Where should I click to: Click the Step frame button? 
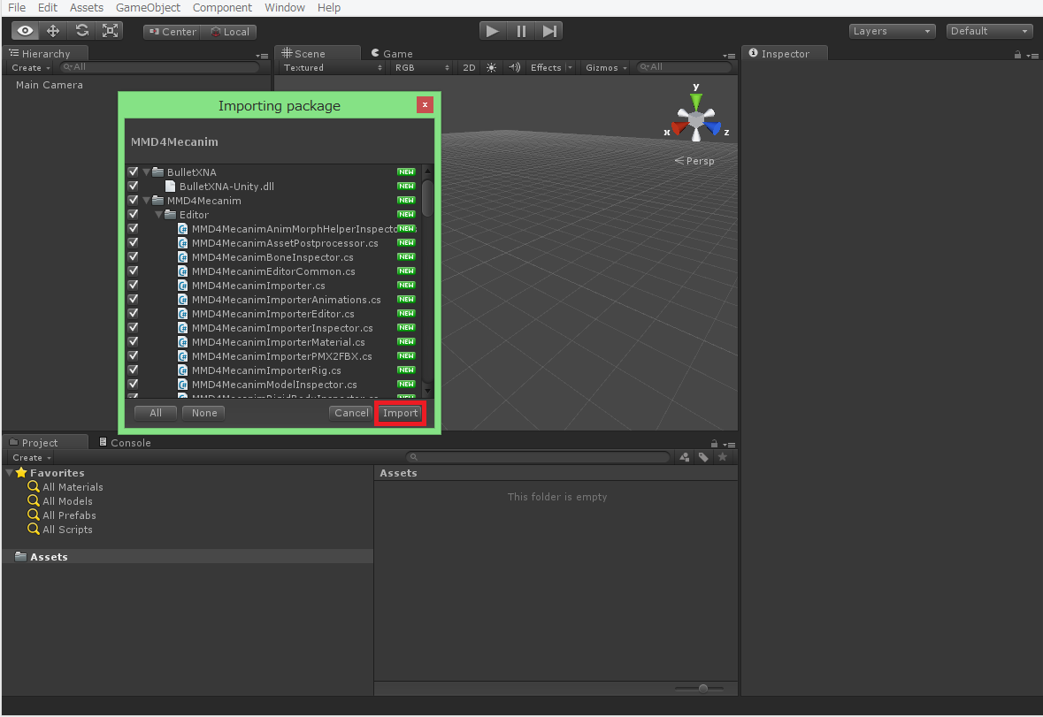549,31
